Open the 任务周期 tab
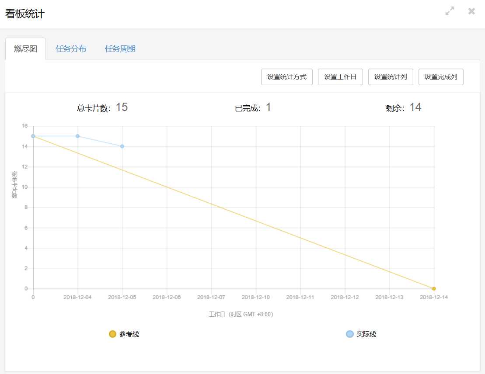The width and height of the screenshot is (485, 374). (x=120, y=49)
